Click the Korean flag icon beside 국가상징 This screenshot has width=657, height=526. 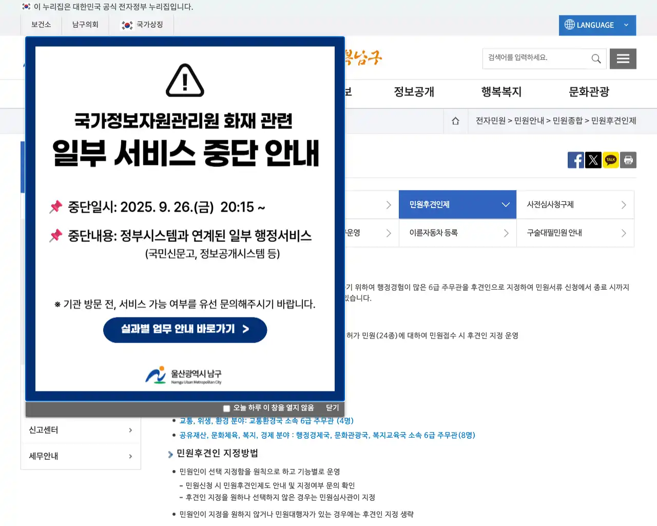pos(127,25)
